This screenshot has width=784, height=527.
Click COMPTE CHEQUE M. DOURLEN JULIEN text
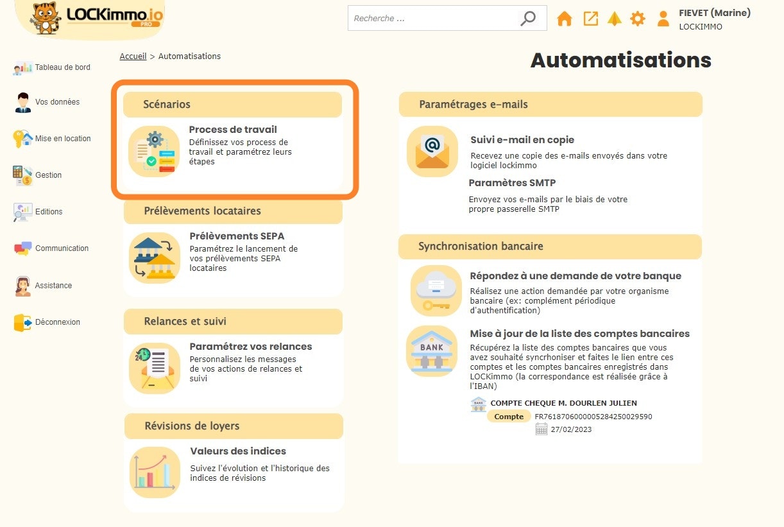click(x=564, y=403)
